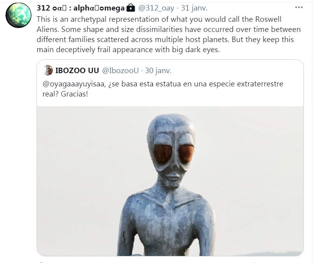Click the word 'Gracias!' in quoted tweet
Viewport: 319px width, 263px height.
click(x=74, y=94)
